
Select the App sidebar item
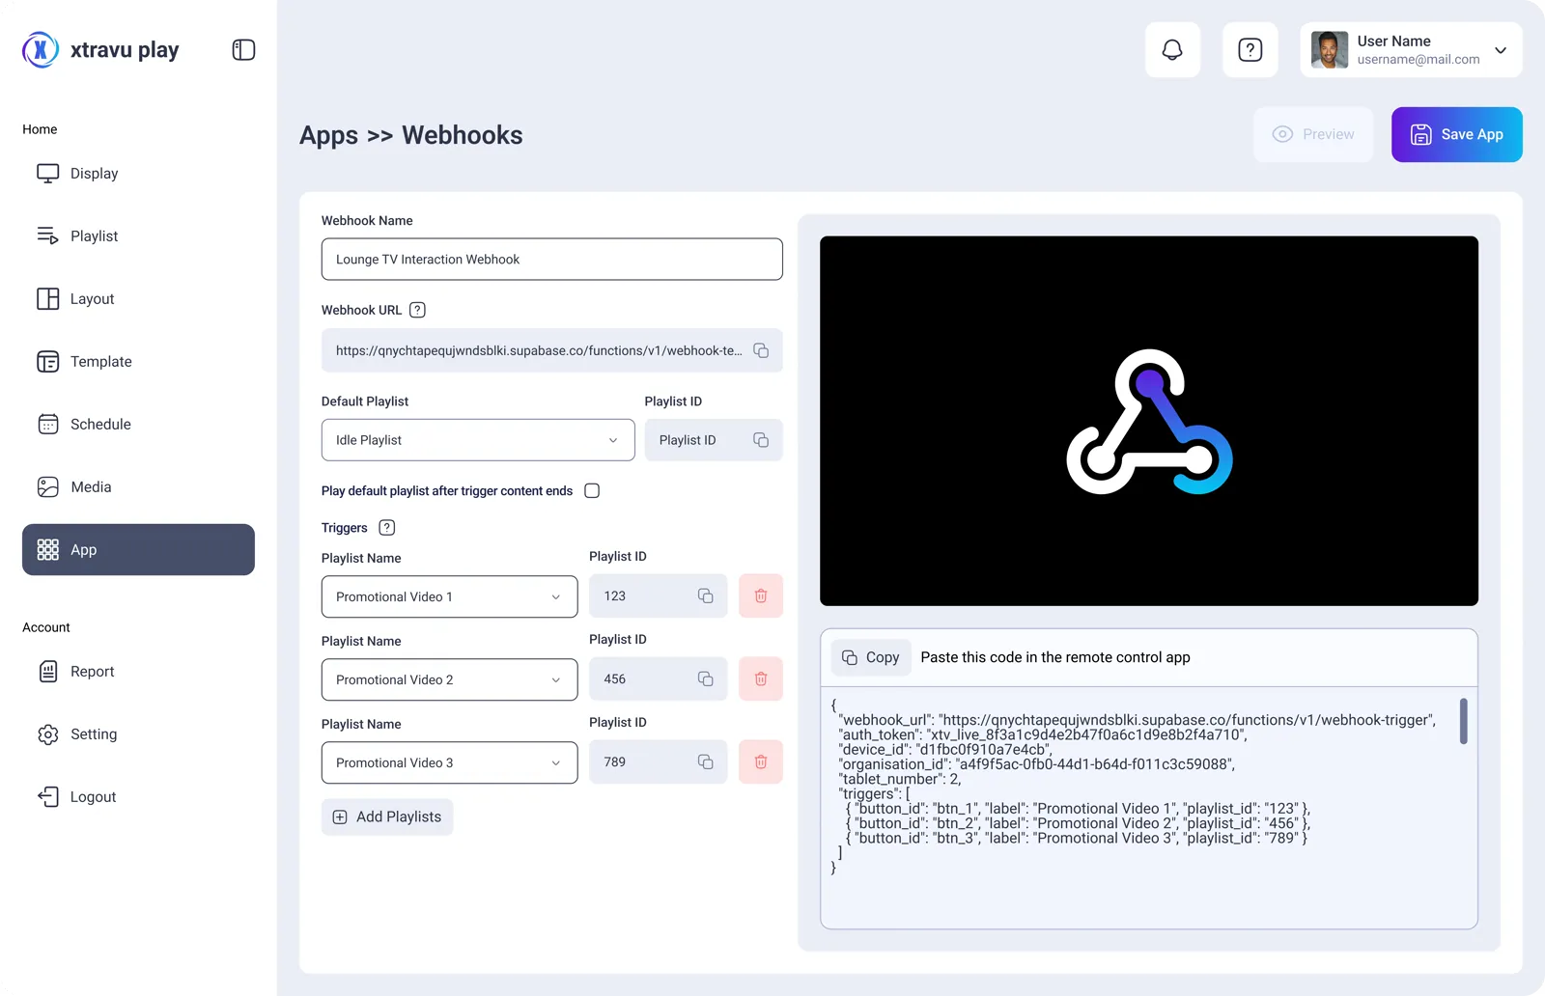coord(138,550)
